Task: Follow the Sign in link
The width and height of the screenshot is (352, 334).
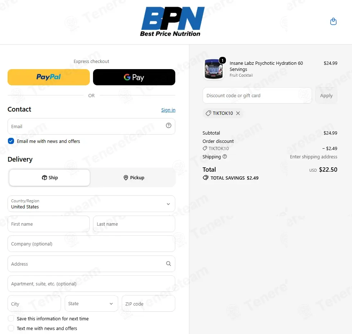Action: [168, 110]
